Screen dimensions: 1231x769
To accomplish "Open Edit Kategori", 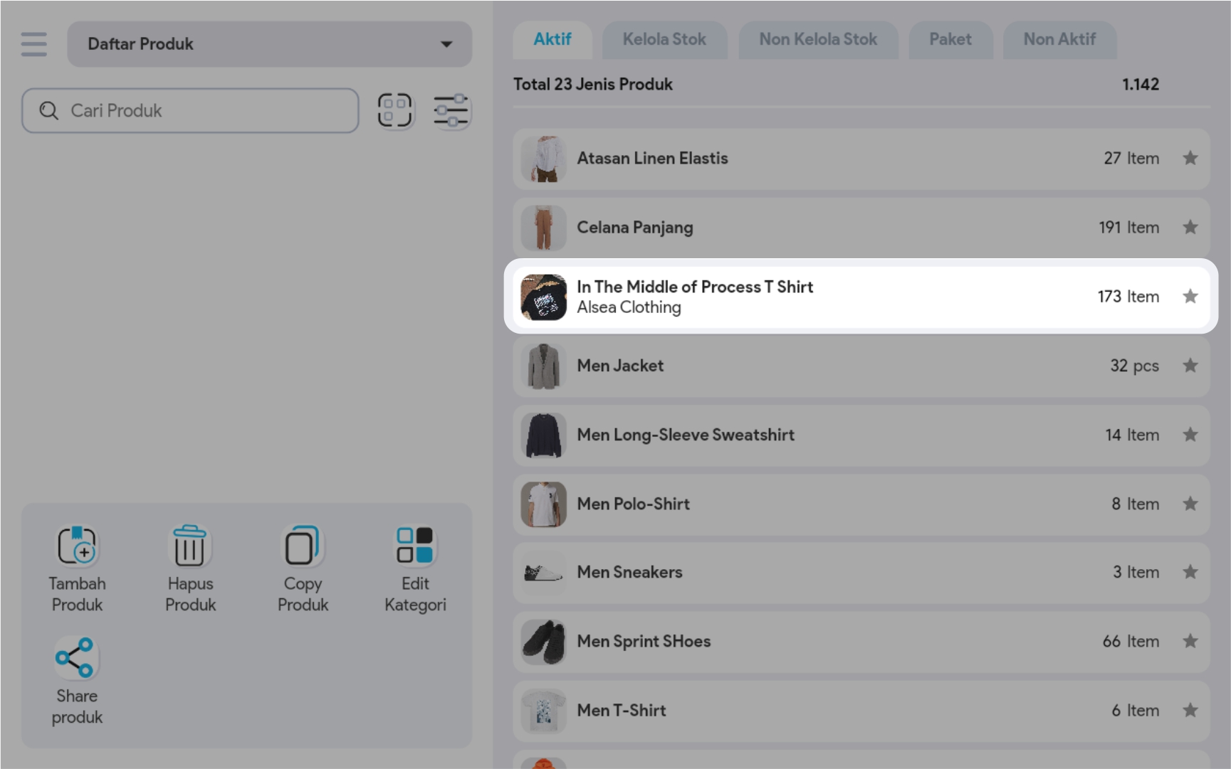I will pos(415,546).
